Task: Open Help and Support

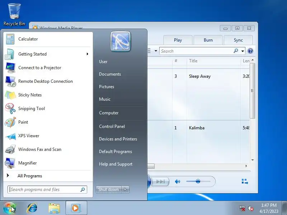Action: (116, 164)
